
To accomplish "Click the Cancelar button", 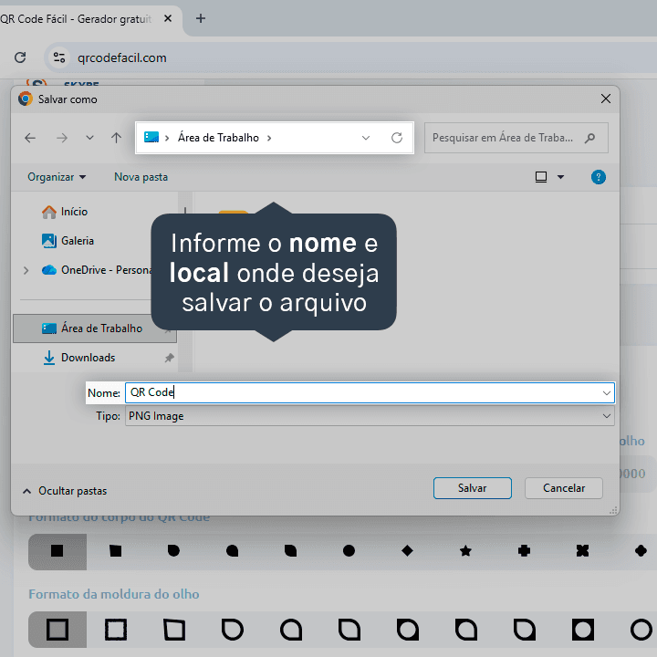I will tap(564, 488).
